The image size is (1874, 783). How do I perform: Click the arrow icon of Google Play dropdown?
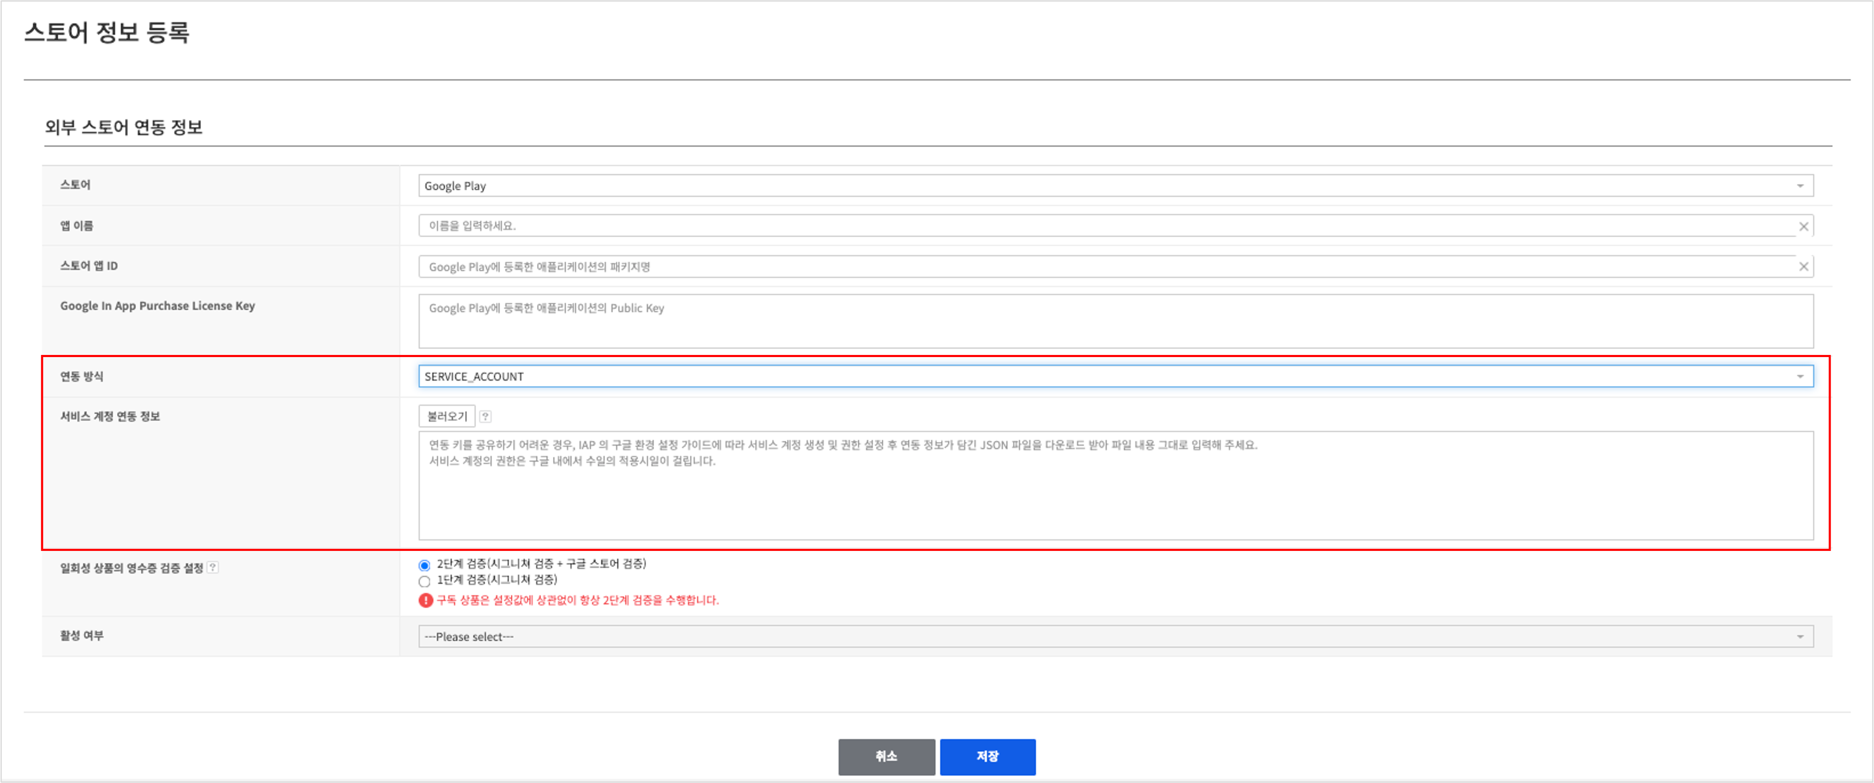[1800, 186]
